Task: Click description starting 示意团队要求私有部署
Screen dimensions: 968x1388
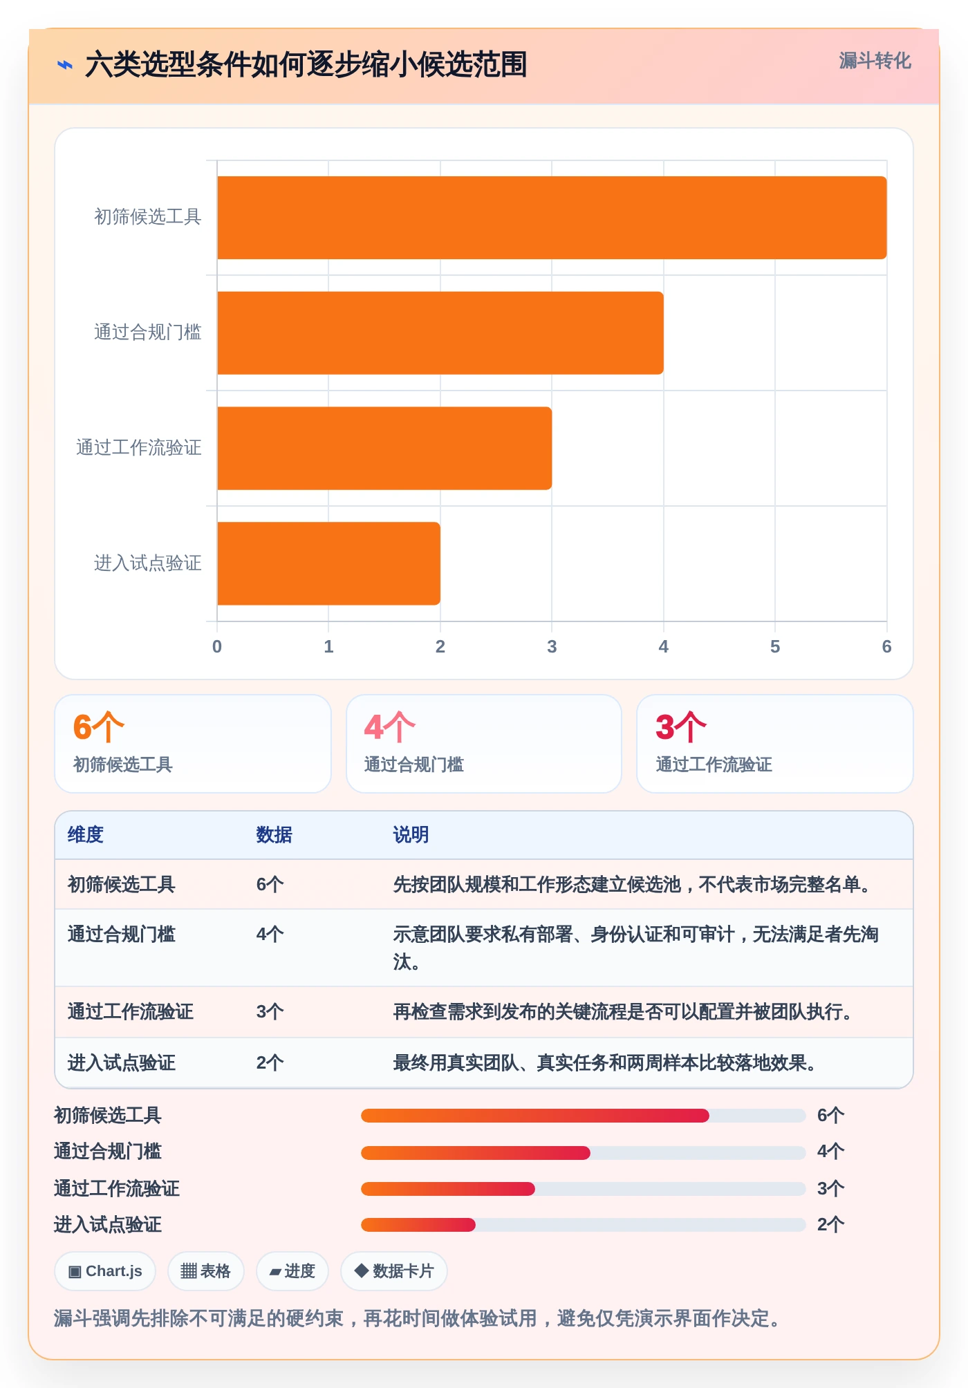Action: (636, 948)
